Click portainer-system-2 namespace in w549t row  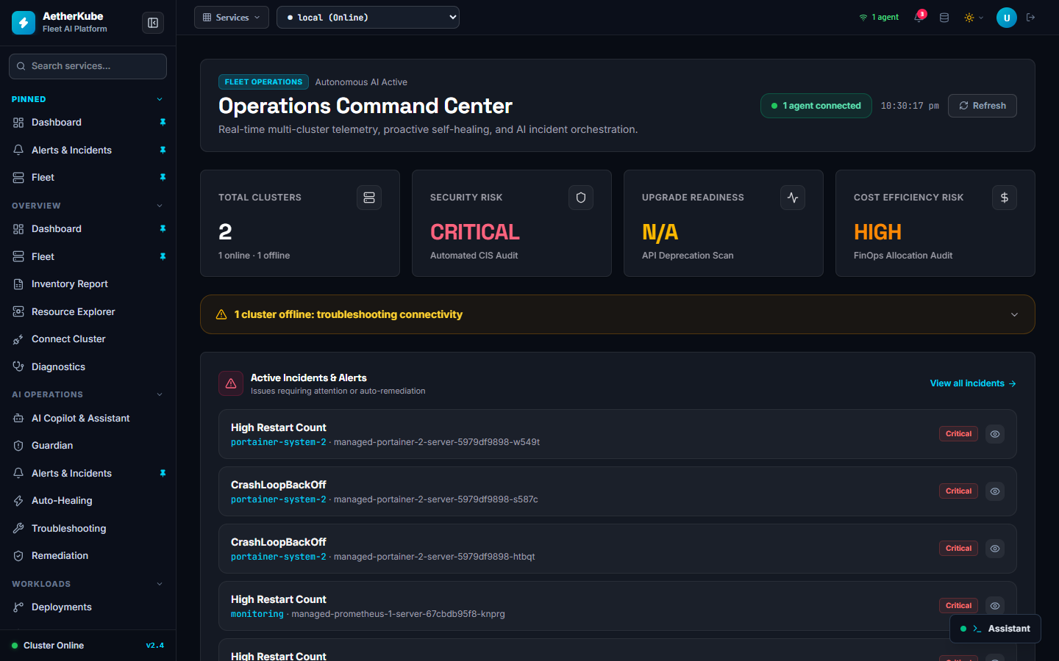(x=278, y=442)
